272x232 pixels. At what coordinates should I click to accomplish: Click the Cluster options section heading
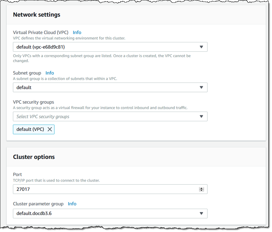pyautogui.click(x=34, y=157)
